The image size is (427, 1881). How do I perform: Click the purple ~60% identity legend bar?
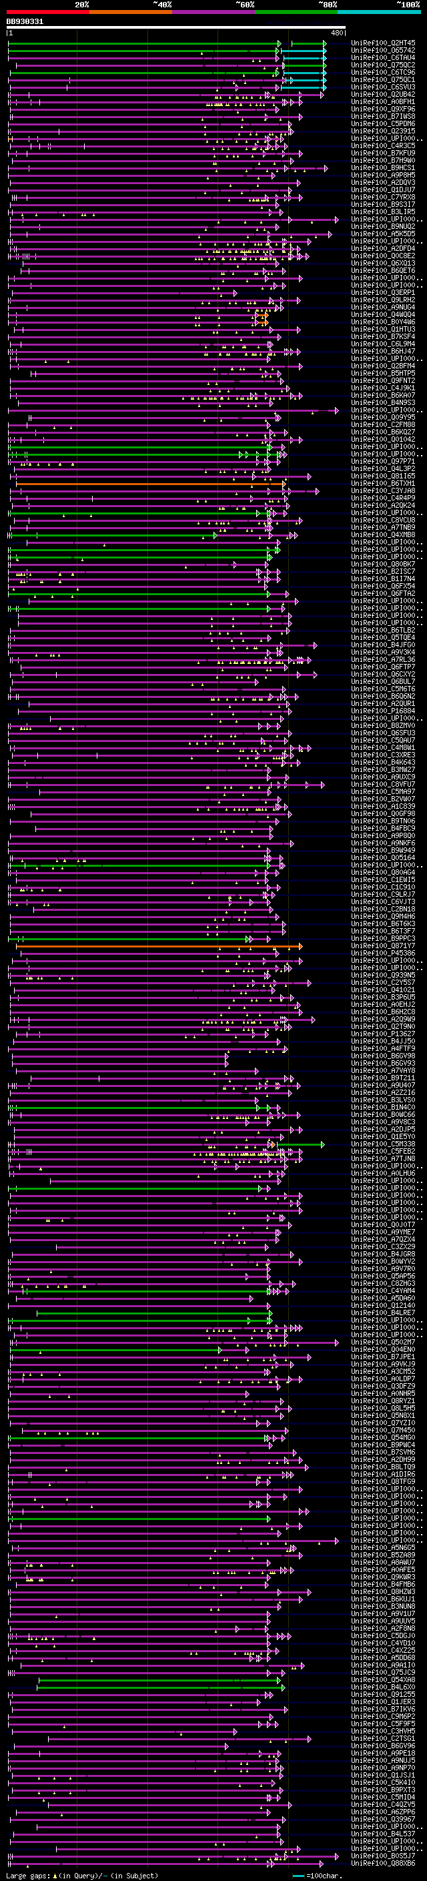pyautogui.click(x=214, y=13)
